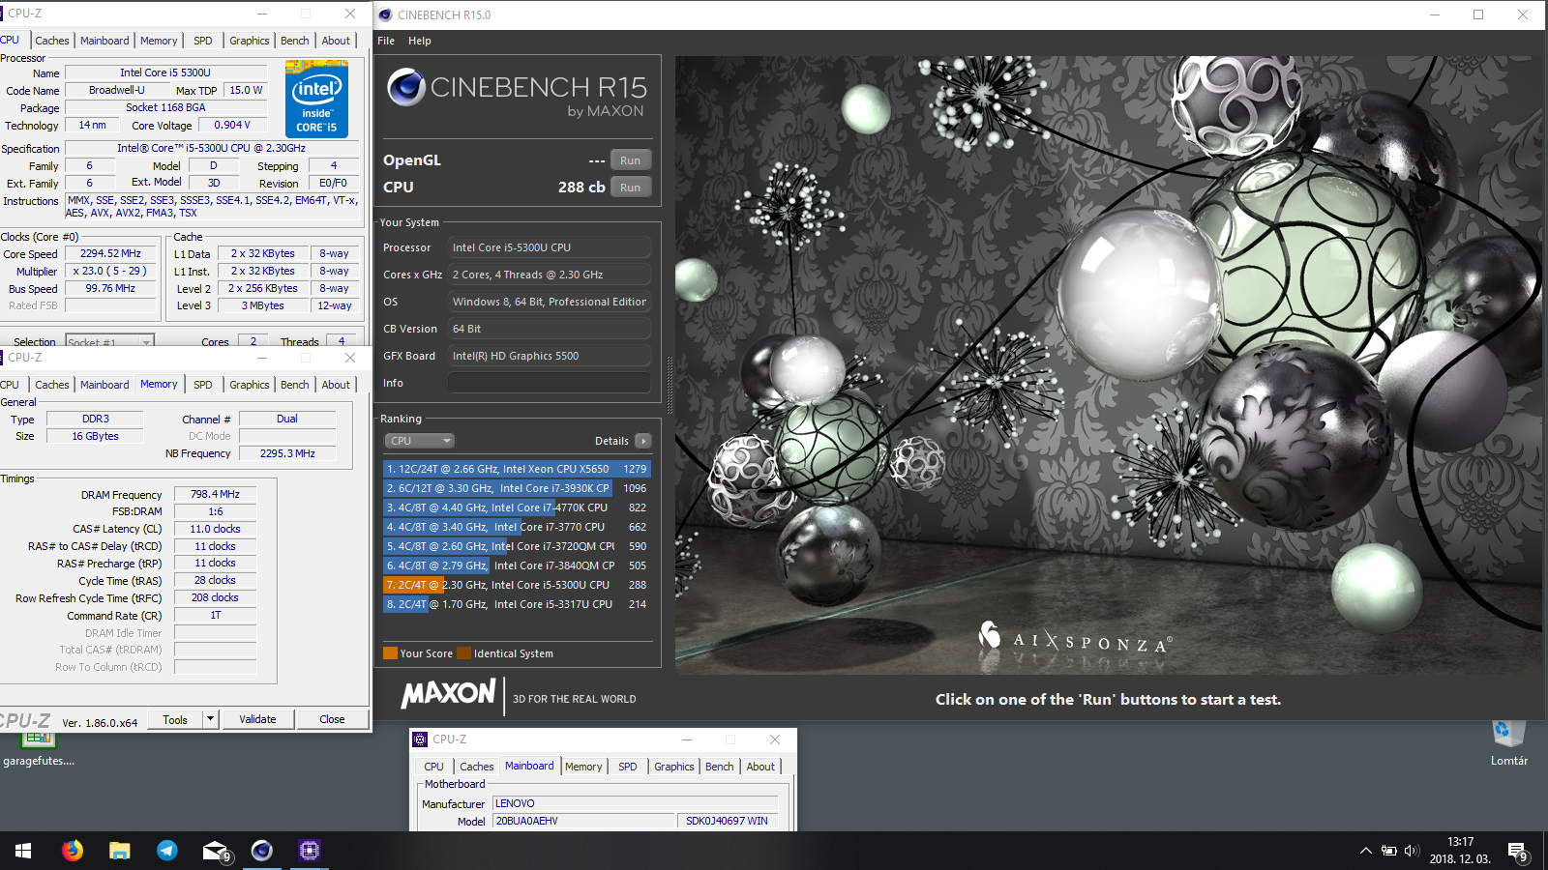Select ranking entry Intel Core i7-3930K
Screen dimensions: 1548x870
(517, 488)
